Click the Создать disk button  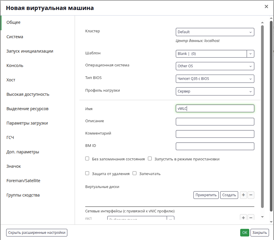point(229,195)
